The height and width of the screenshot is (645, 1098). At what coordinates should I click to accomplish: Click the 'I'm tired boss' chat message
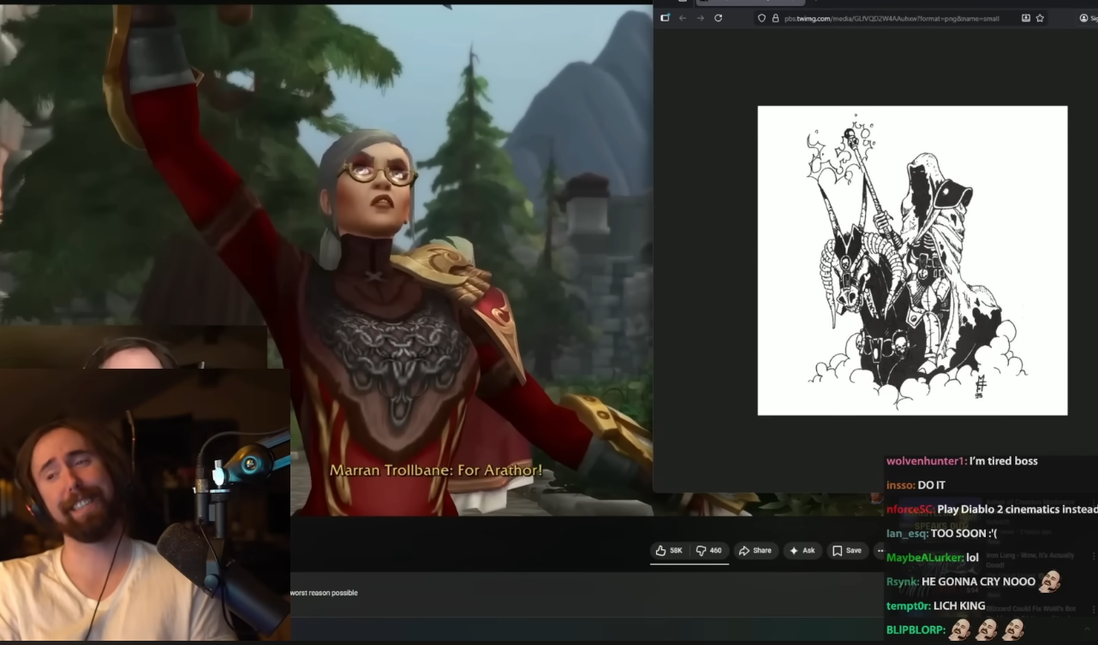click(x=1004, y=461)
